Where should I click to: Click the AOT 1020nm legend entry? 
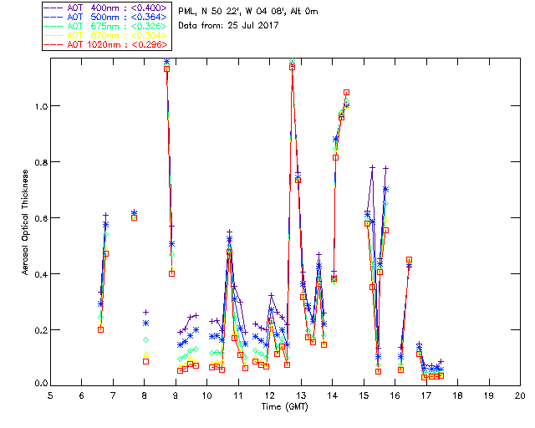105,44
